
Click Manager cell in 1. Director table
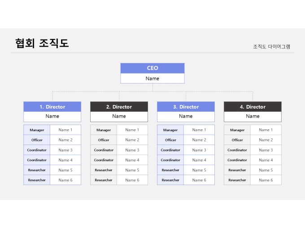pyautogui.click(x=37, y=130)
